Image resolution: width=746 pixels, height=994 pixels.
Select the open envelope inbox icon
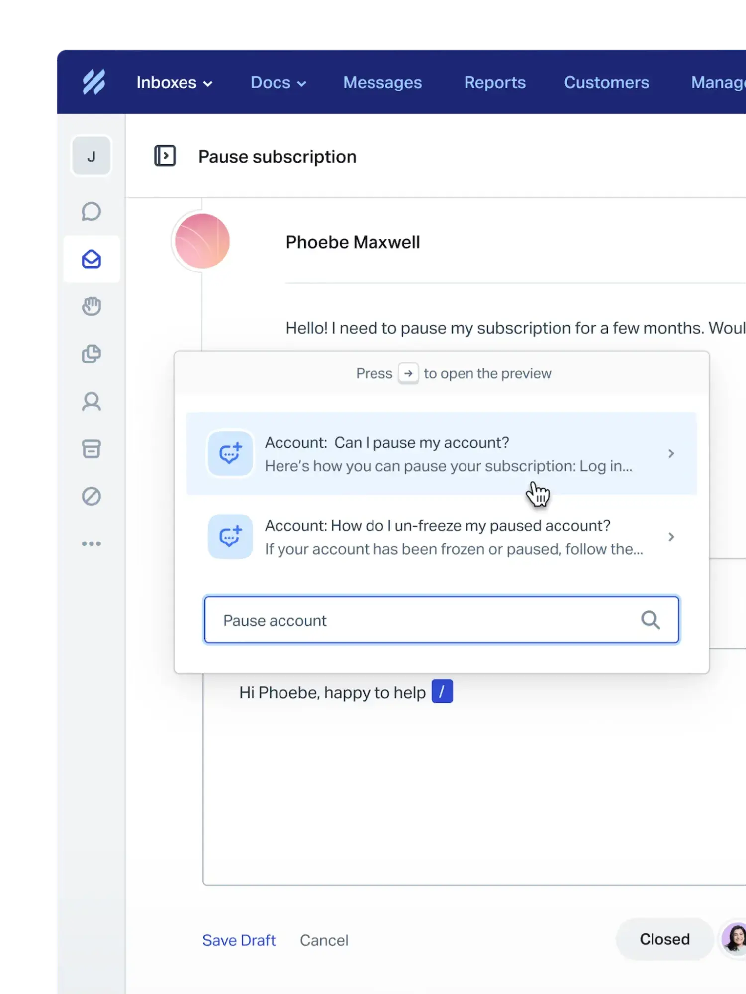coord(92,259)
